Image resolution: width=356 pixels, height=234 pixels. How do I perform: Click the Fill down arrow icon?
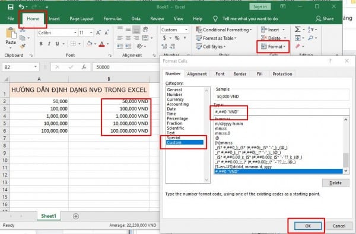[298, 38]
